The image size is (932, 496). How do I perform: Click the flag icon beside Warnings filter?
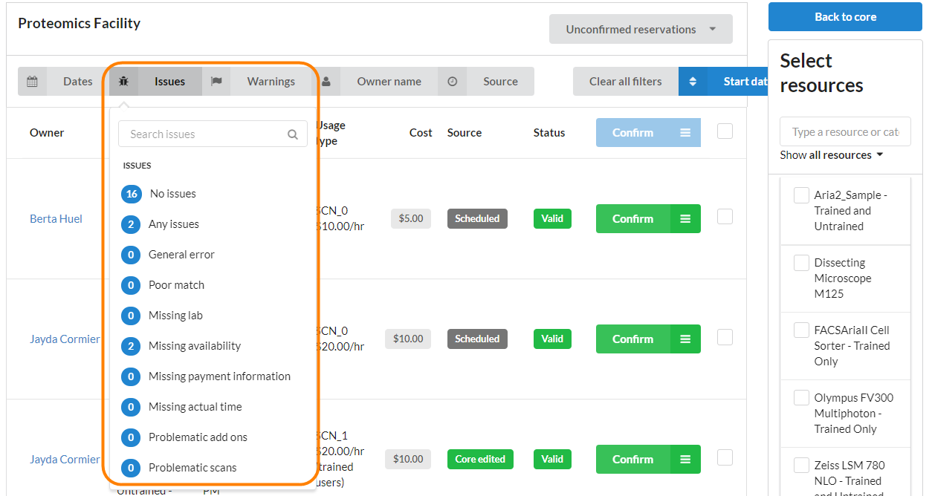pyautogui.click(x=216, y=82)
